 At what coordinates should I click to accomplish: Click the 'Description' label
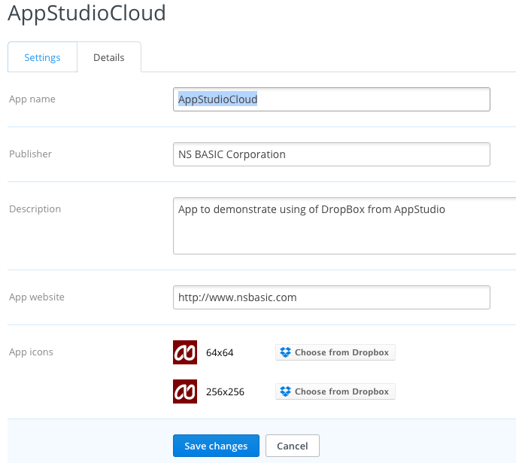click(35, 209)
